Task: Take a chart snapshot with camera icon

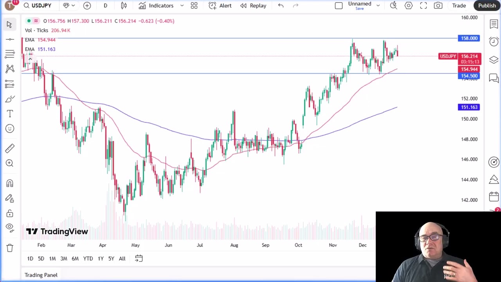Action: coord(438,5)
